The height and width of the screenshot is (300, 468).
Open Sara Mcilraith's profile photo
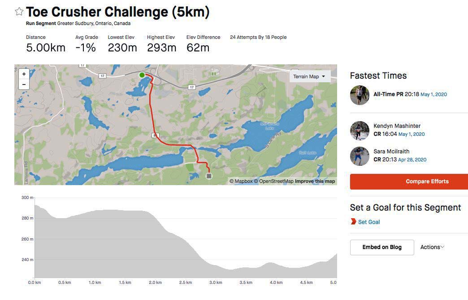(x=360, y=156)
